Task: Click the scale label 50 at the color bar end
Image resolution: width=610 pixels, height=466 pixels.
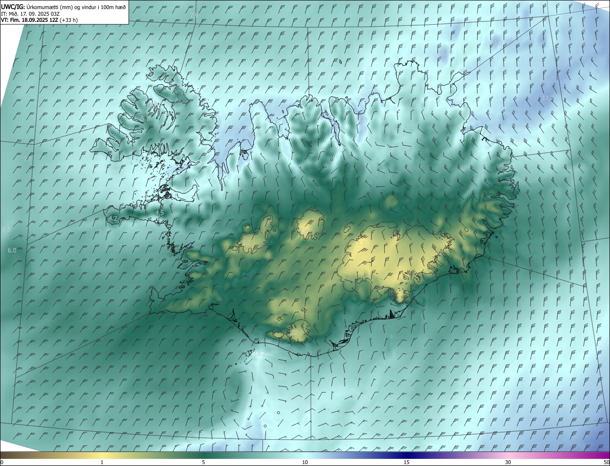Action: (x=606, y=463)
